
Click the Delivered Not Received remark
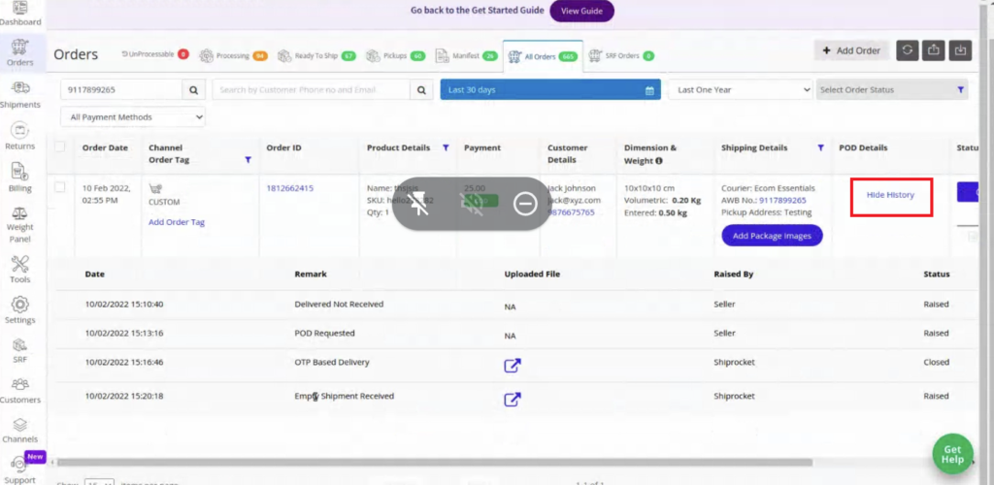click(x=339, y=304)
